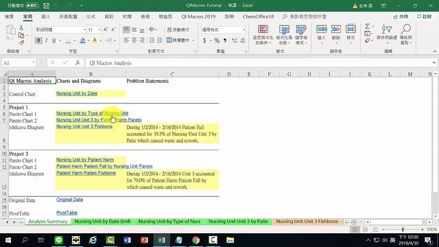
Task: Click the align right icon
Action: 142,40
